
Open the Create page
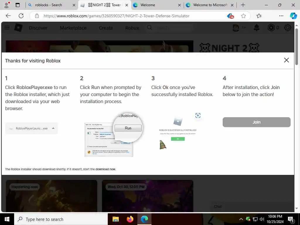click(x=106, y=28)
